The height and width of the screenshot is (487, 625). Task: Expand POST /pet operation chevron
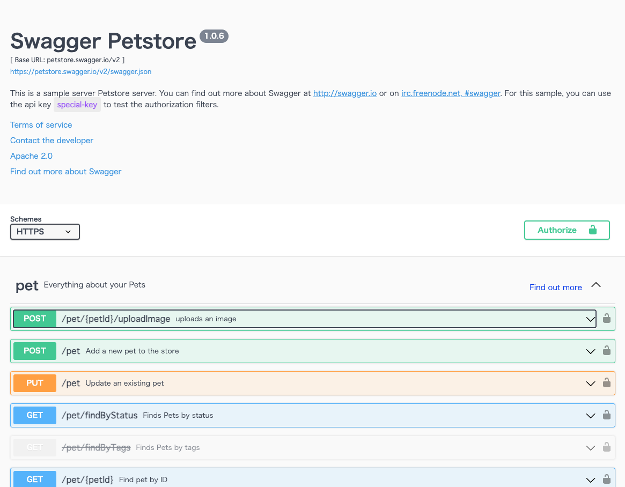click(x=590, y=351)
